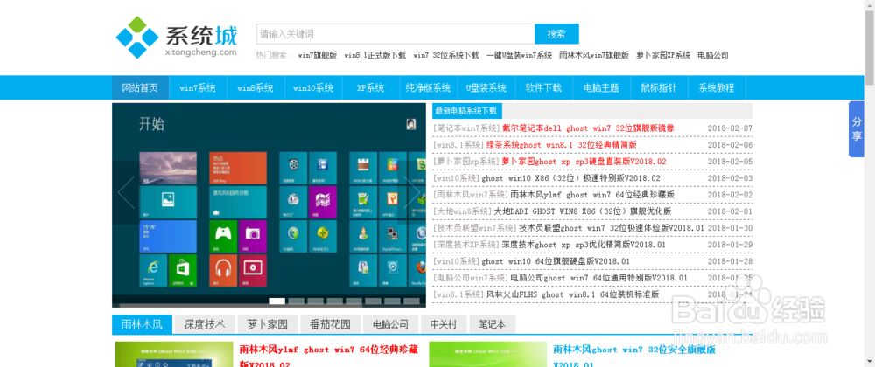Image resolution: width=875 pixels, height=367 pixels.
Task: Switch to the 笔记本 brand tab
Action: pos(492,324)
